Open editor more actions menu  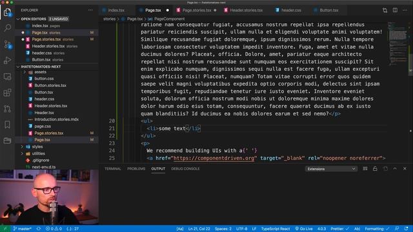(x=405, y=10)
